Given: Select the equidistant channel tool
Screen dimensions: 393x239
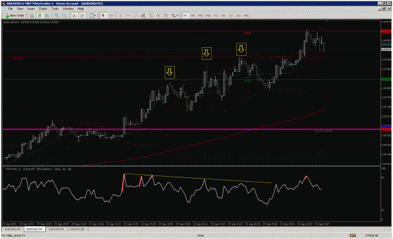Looking at the screenshot, I should [x=143, y=16].
